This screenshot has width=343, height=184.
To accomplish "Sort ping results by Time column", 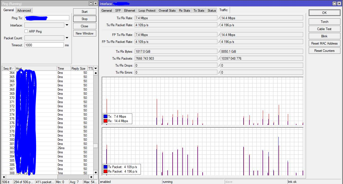I will pyautogui.click(x=63, y=68).
